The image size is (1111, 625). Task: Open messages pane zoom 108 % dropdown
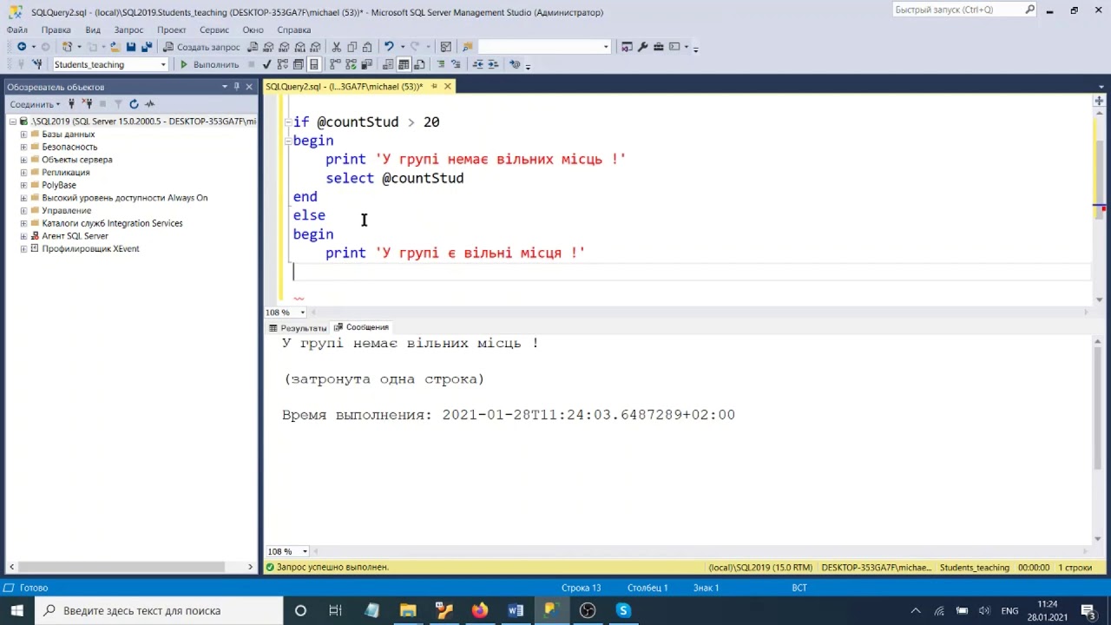pos(305,552)
